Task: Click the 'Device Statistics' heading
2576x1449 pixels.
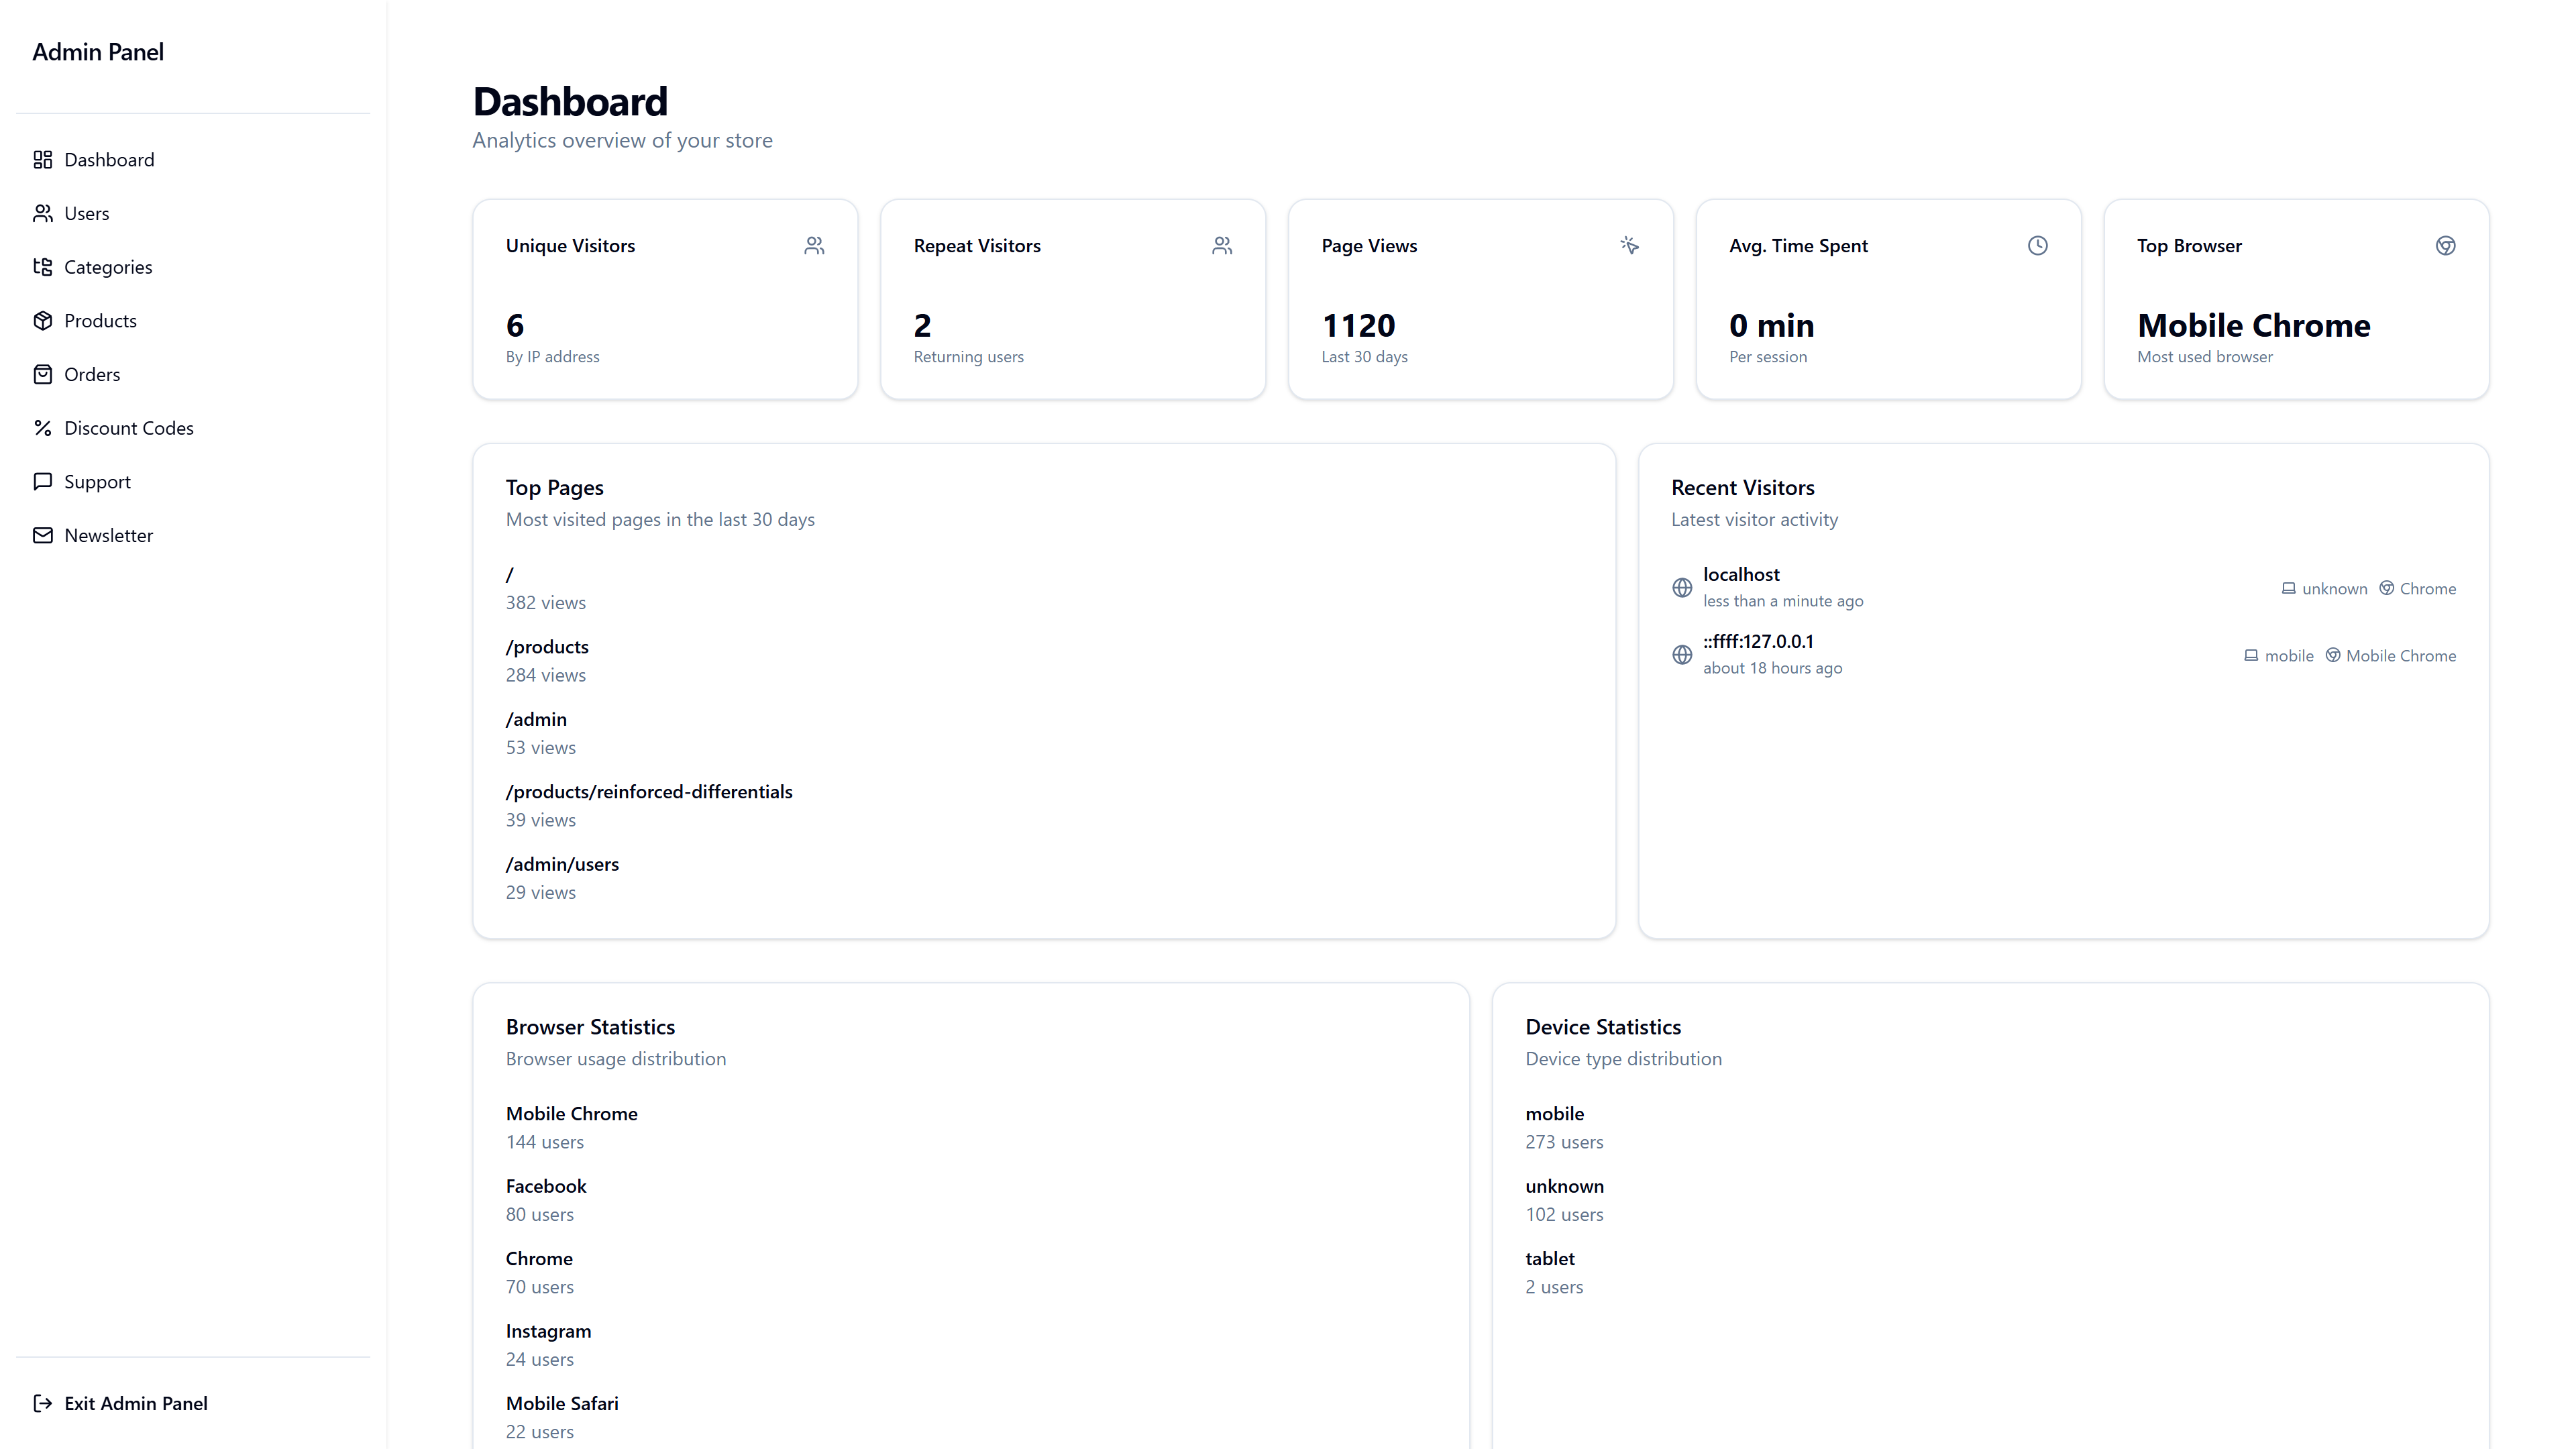Action: click(1603, 1027)
